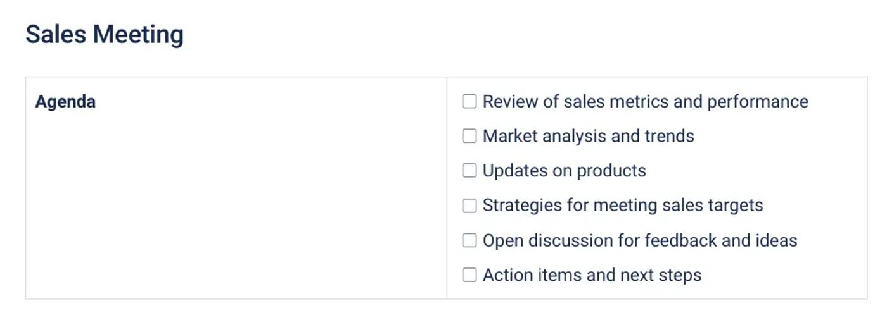Screen dimensions: 887x332
Task: Enable the Updates on products checkbox
Action: 469,171
